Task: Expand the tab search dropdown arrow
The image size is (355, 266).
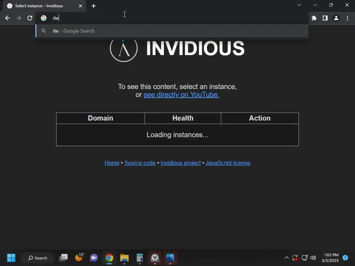Action: [x=299, y=5]
